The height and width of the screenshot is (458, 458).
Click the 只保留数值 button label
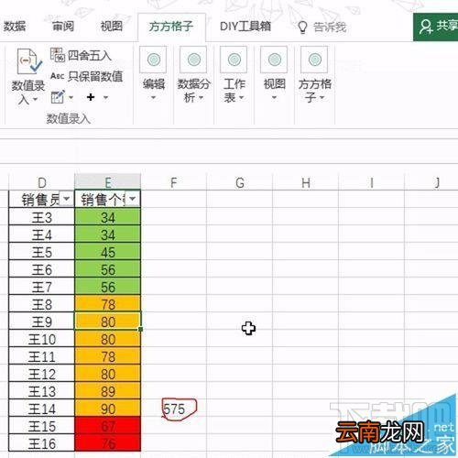pyautogui.click(x=95, y=76)
